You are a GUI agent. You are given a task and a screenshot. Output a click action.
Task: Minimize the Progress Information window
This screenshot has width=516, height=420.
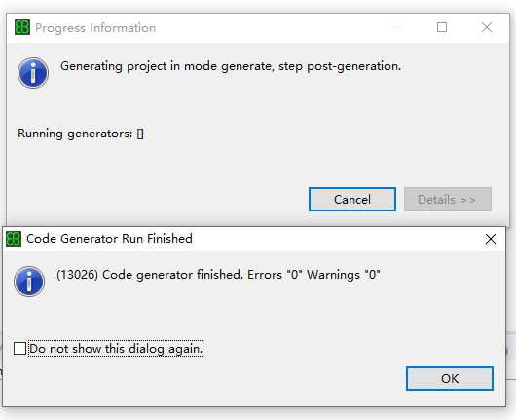[398, 27]
